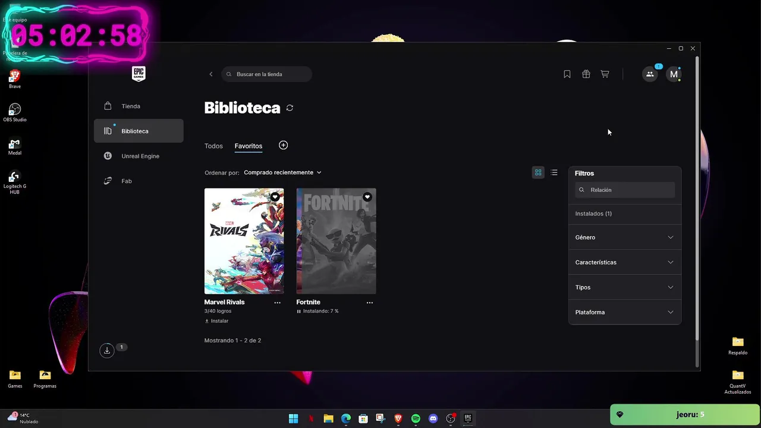Viewport: 761px width, 428px height.
Task: Open File Explorer from the taskbar
Action: coord(328,418)
